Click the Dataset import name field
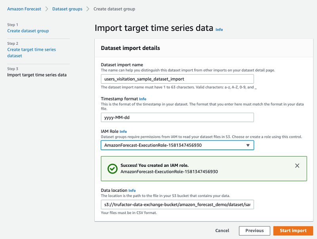The image size is (317, 239). [177, 79]
